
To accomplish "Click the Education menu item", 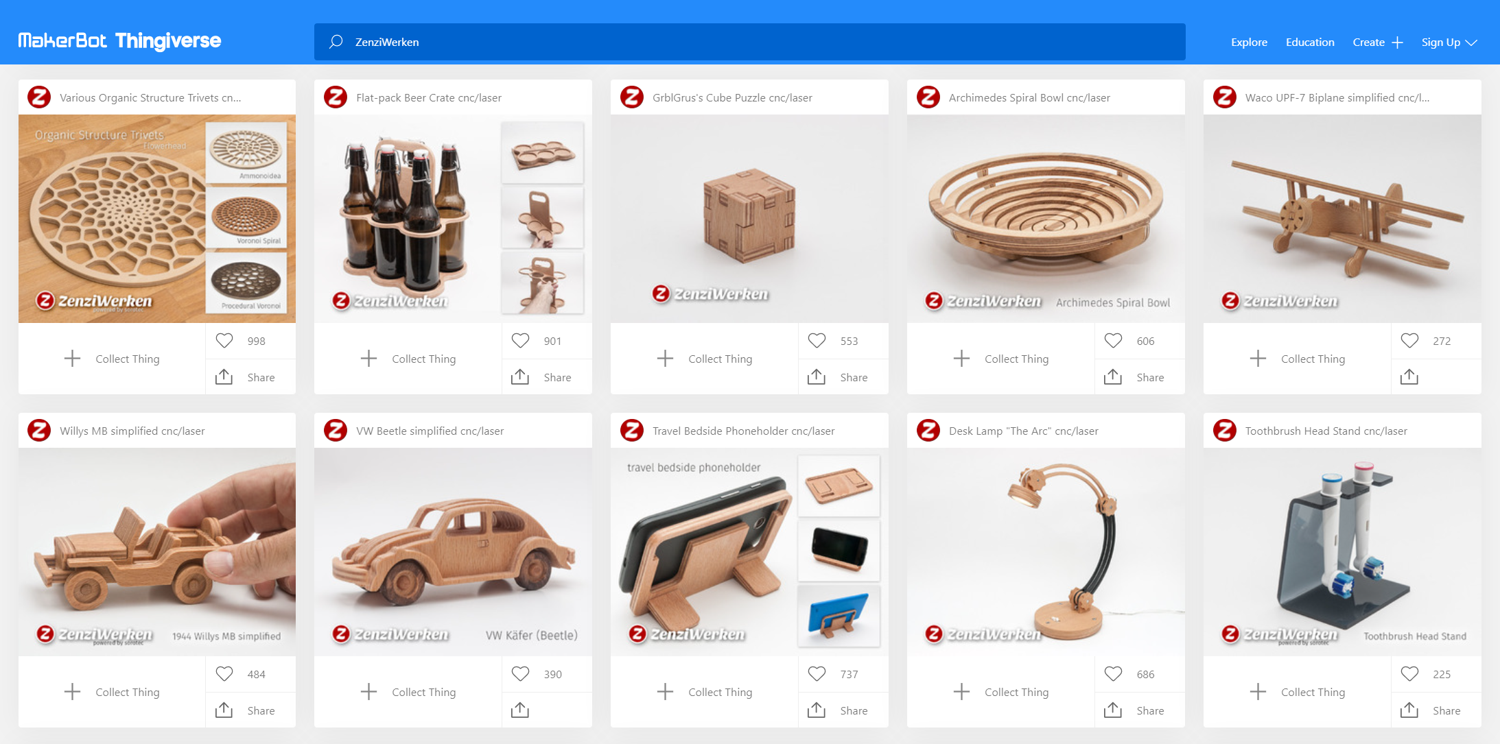I will point(1311,41).
